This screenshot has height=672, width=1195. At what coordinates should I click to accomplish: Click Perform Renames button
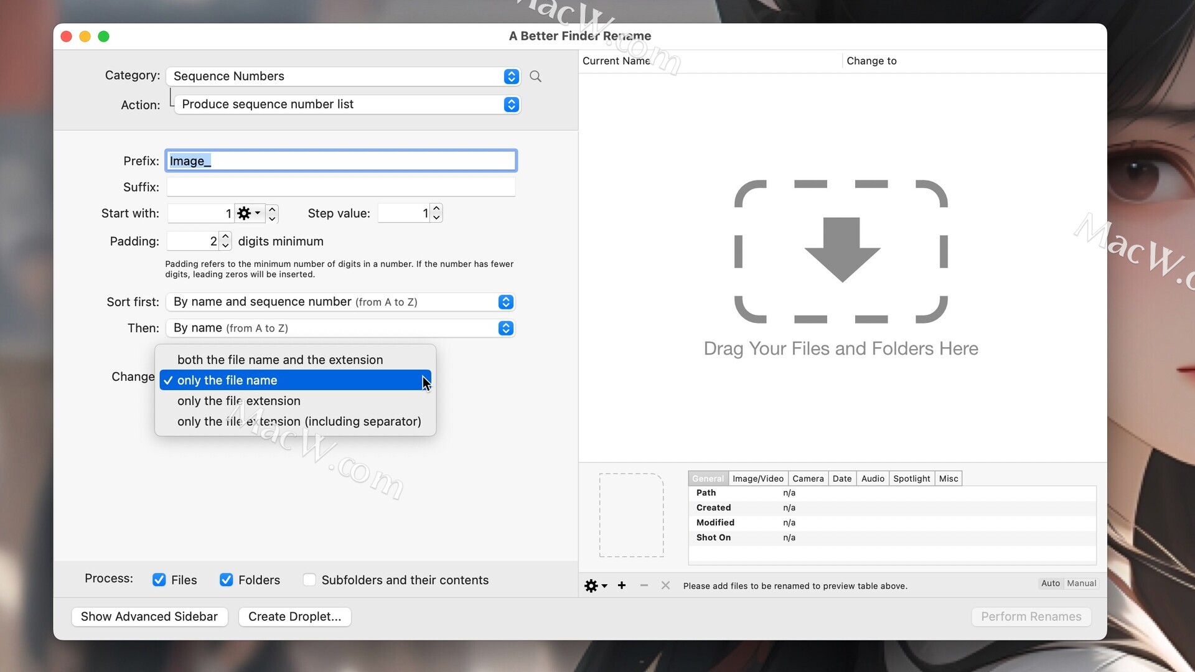(1031, 617)
